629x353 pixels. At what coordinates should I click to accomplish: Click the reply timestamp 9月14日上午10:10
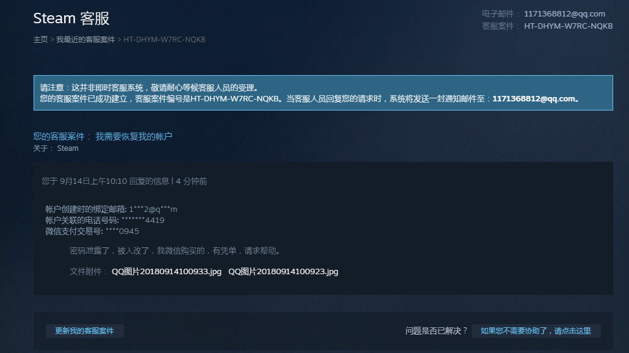(93, 181)
